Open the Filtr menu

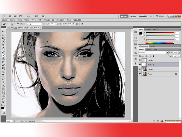point(39,20)
